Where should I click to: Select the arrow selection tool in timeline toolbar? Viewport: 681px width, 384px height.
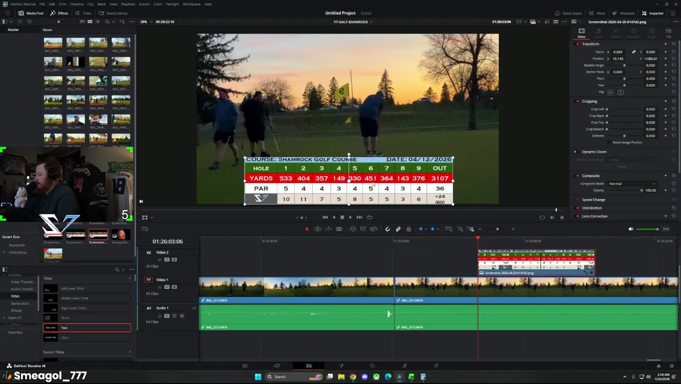point(307,229)
